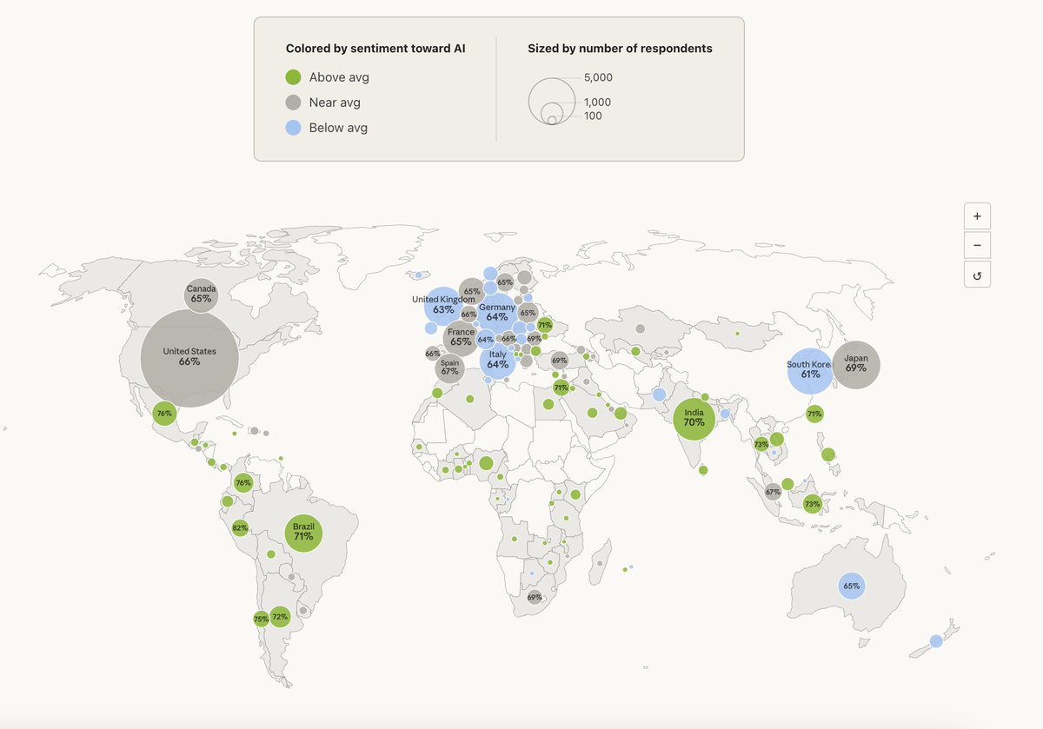Select the 73% bubble over Thailand
The height and width of the screenshot is (729, 1043).
tap(761, 444)
